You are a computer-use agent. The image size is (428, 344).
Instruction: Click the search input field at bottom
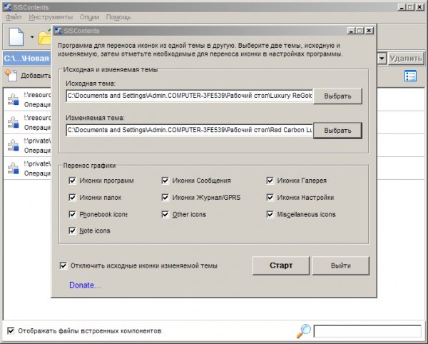coord(367,331)
